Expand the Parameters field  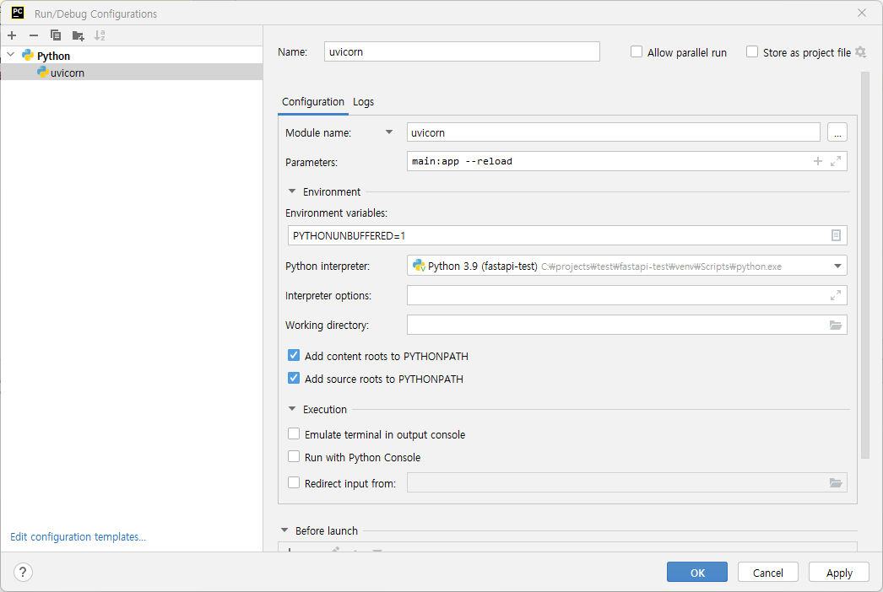[x=836, y=162]
